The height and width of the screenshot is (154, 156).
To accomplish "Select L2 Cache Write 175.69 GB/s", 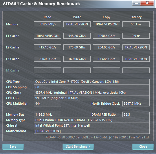I will 77,47.
